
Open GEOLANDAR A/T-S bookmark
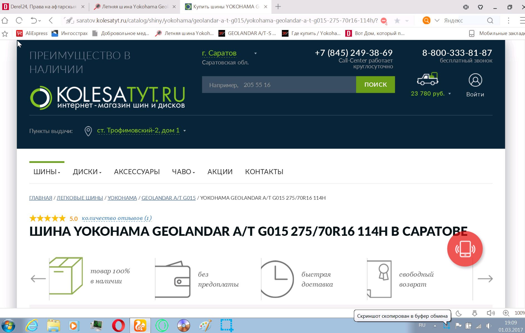tap(247, 33)
